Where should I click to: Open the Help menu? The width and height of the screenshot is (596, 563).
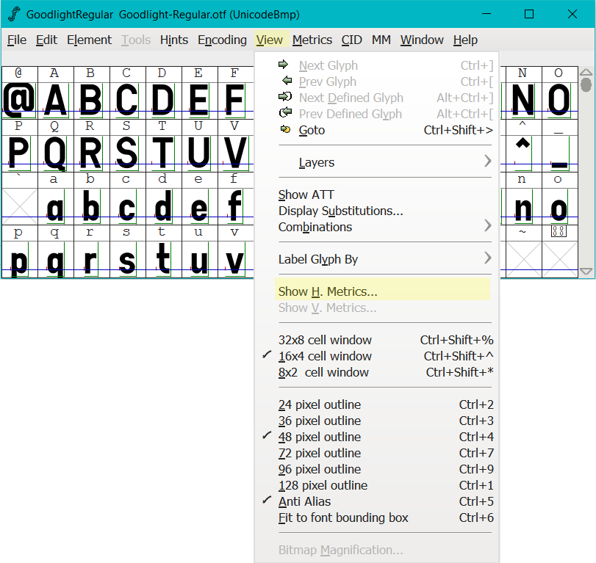465,40
